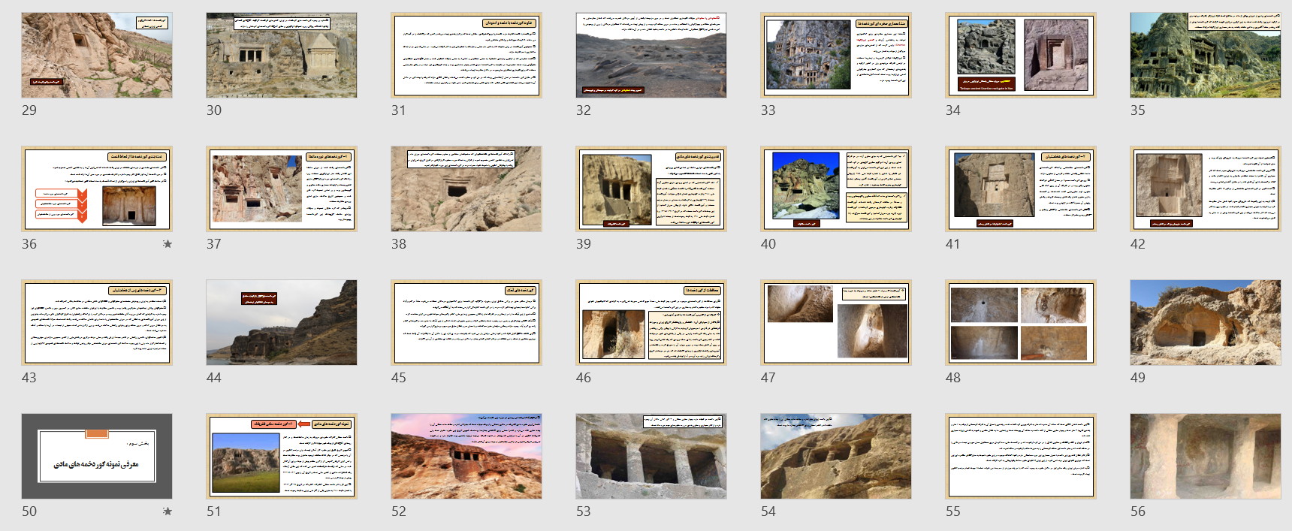This screenshot has width=1292, height=531.
Task: Select slide 29 thumbnail
Action: [x=97, y=55]
